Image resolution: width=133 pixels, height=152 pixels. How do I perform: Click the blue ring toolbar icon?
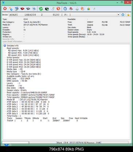[65, 9]
